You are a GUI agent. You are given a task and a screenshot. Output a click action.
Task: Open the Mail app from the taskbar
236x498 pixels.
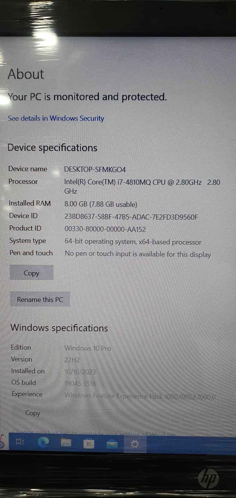(112, 444)
